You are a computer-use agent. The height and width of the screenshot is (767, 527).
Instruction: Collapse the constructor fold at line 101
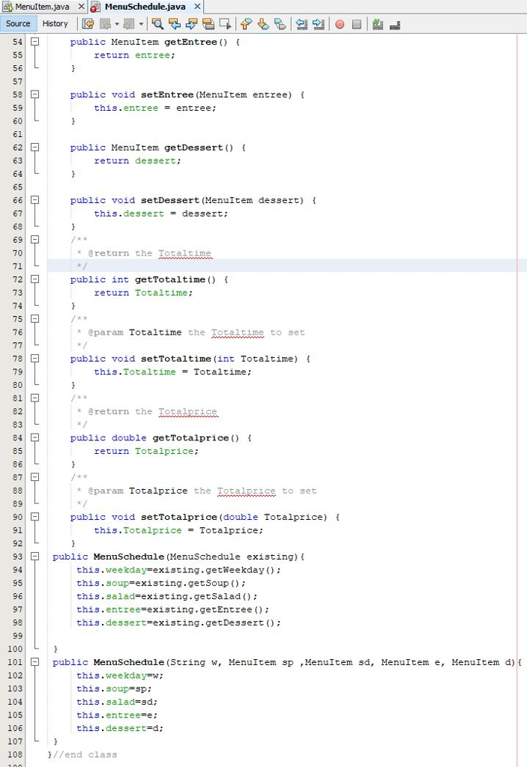pyautogui.click(x=34, y=662)
